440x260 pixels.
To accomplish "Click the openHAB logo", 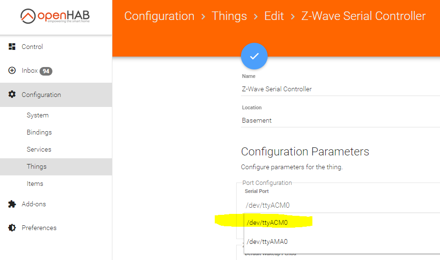I will coord(55,16).
